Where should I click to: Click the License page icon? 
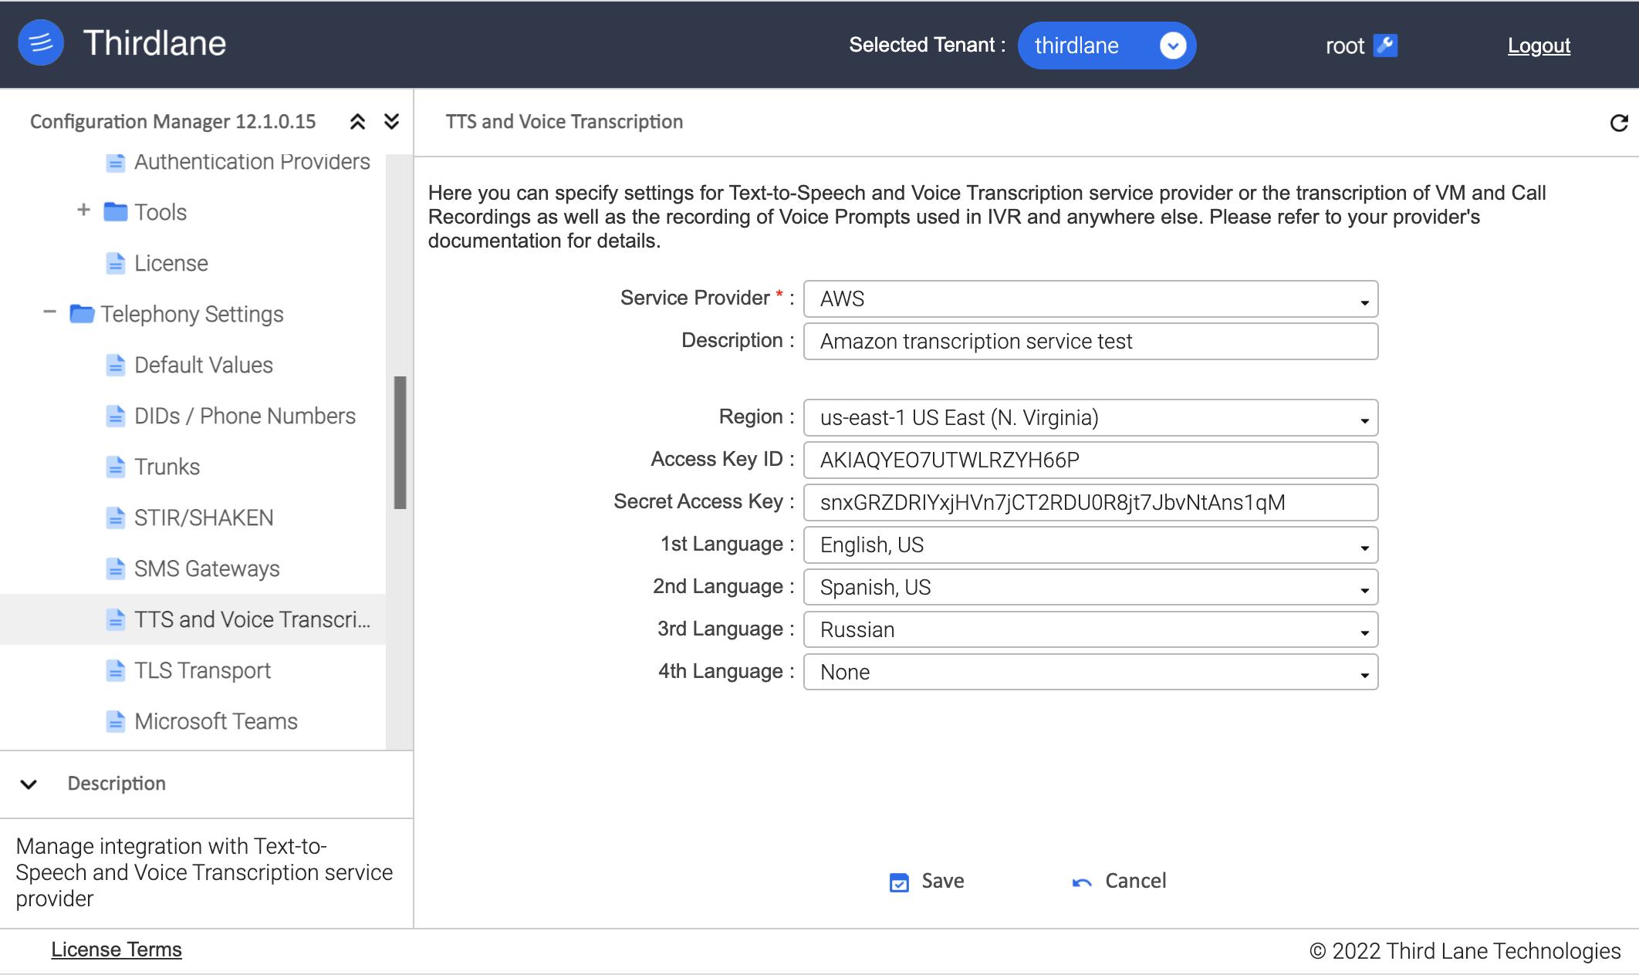click(117, 262)
